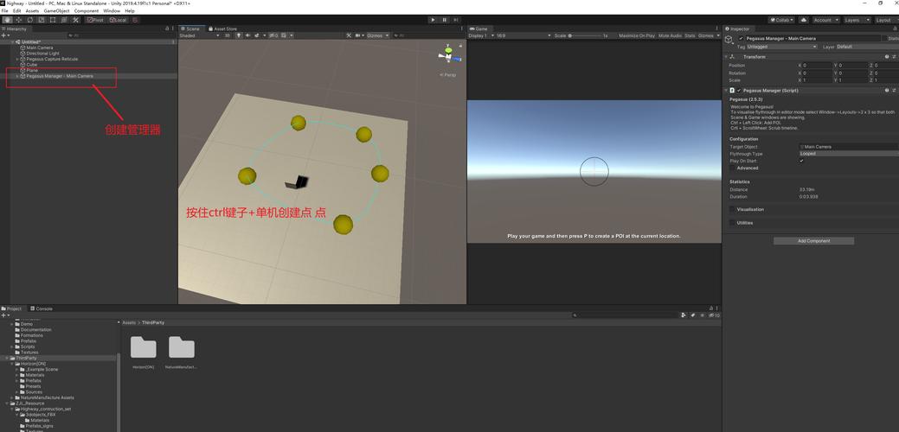899x432 pixels.
Task: Toggle the object active checkbox in Inspector
Action: [x=741, y=38]
